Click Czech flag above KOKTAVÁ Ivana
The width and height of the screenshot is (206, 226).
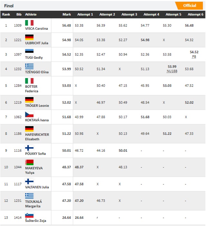click(29, 114)
